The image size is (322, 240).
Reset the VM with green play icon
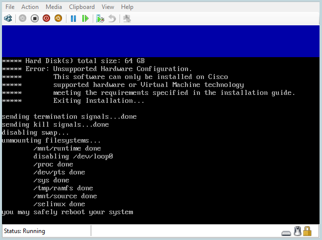click(x=85, y=18)
